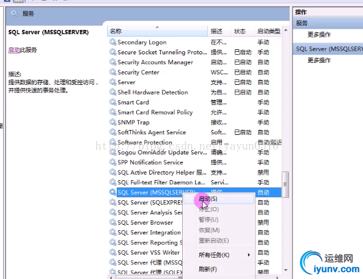
Task: Choose 重新启动(E) in the context menu
Action: click(x=219, y=241)
